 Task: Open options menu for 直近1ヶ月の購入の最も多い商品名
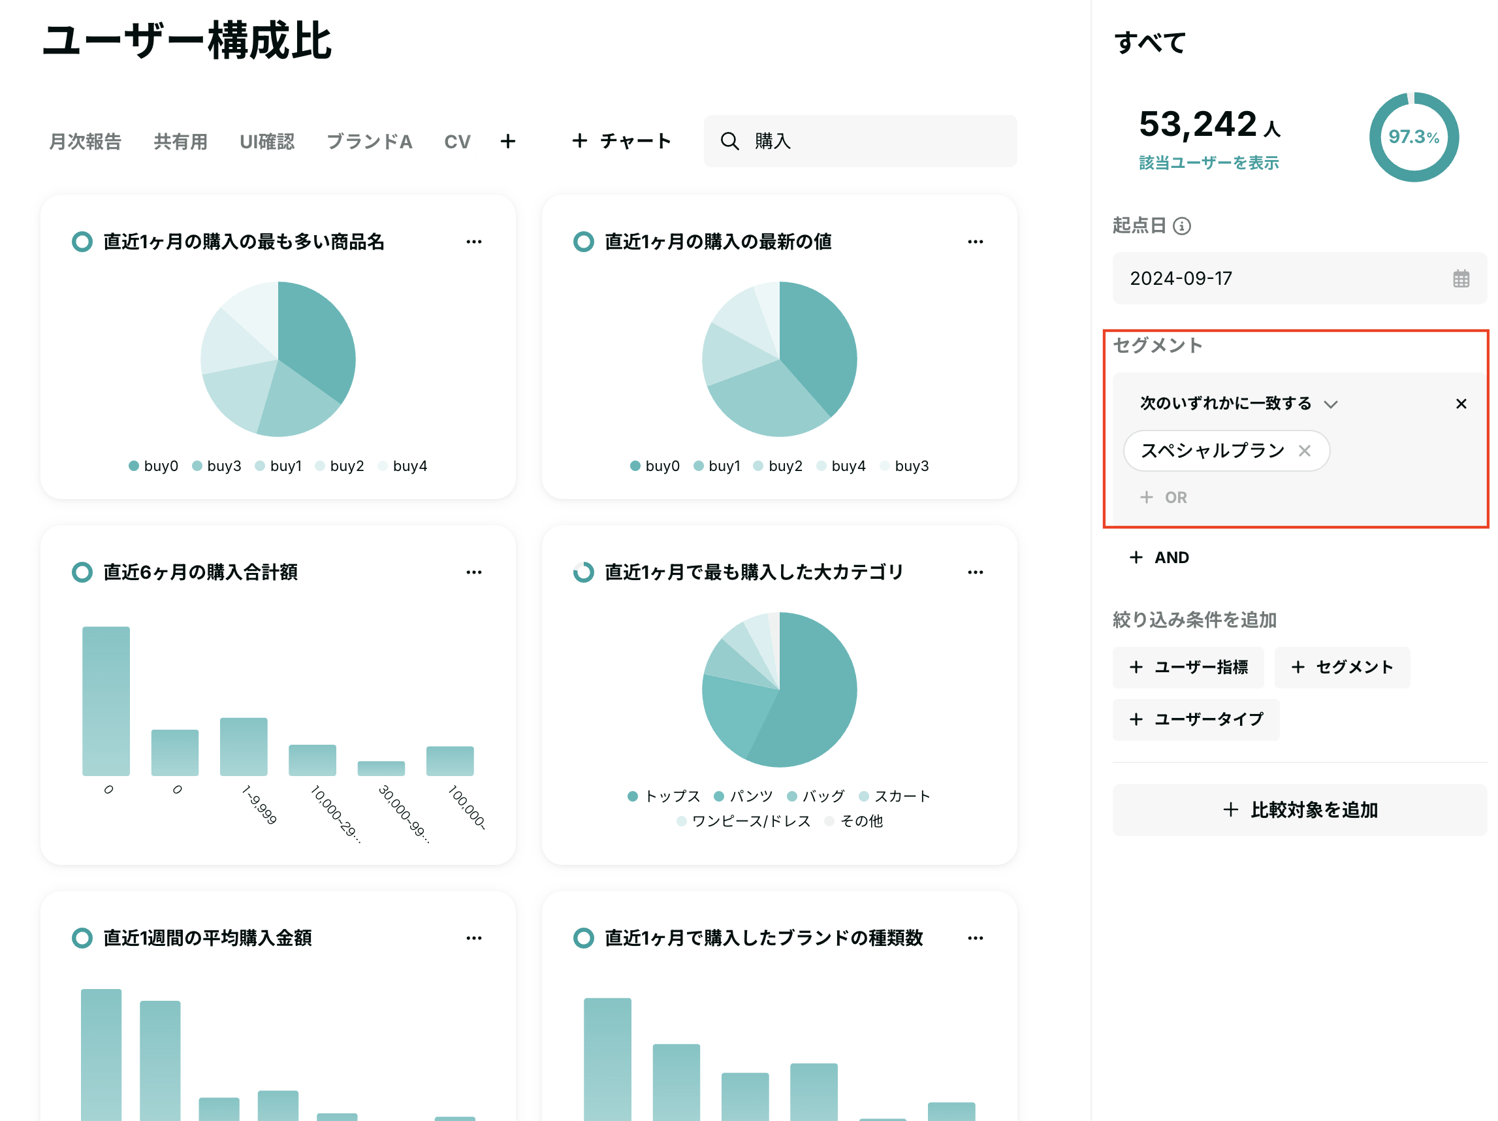pos(474,242)
